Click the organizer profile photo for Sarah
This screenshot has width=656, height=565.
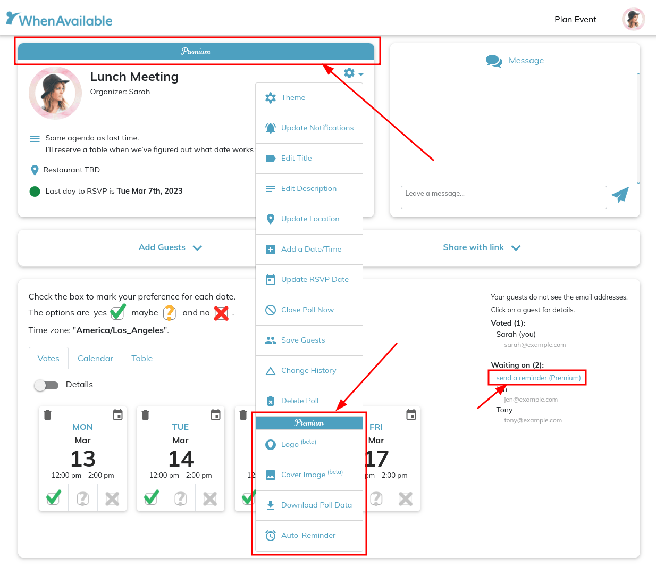click(x=55, y=93)
